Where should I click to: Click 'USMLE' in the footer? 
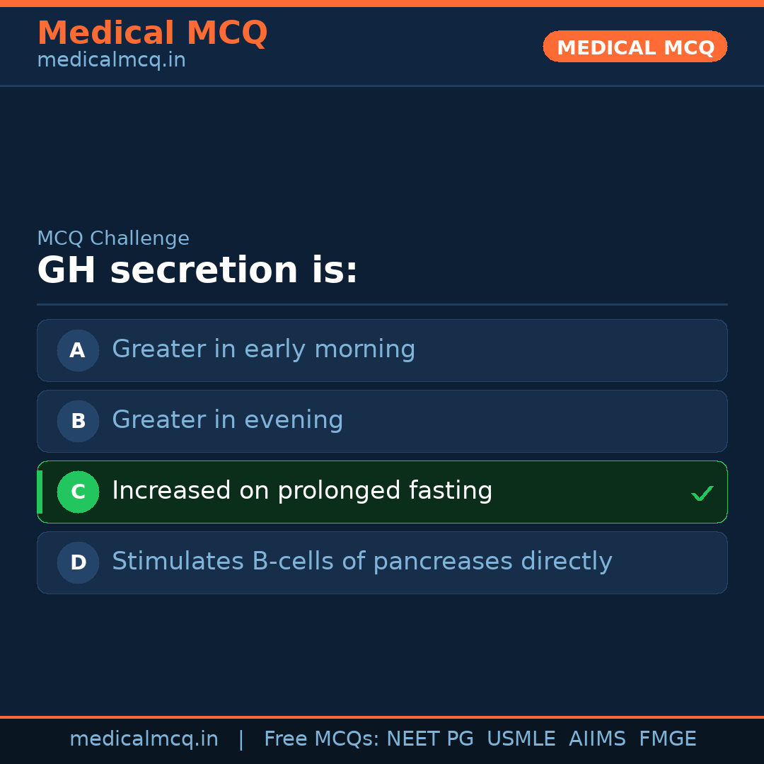pyautogui.click(x=521, y=739)
